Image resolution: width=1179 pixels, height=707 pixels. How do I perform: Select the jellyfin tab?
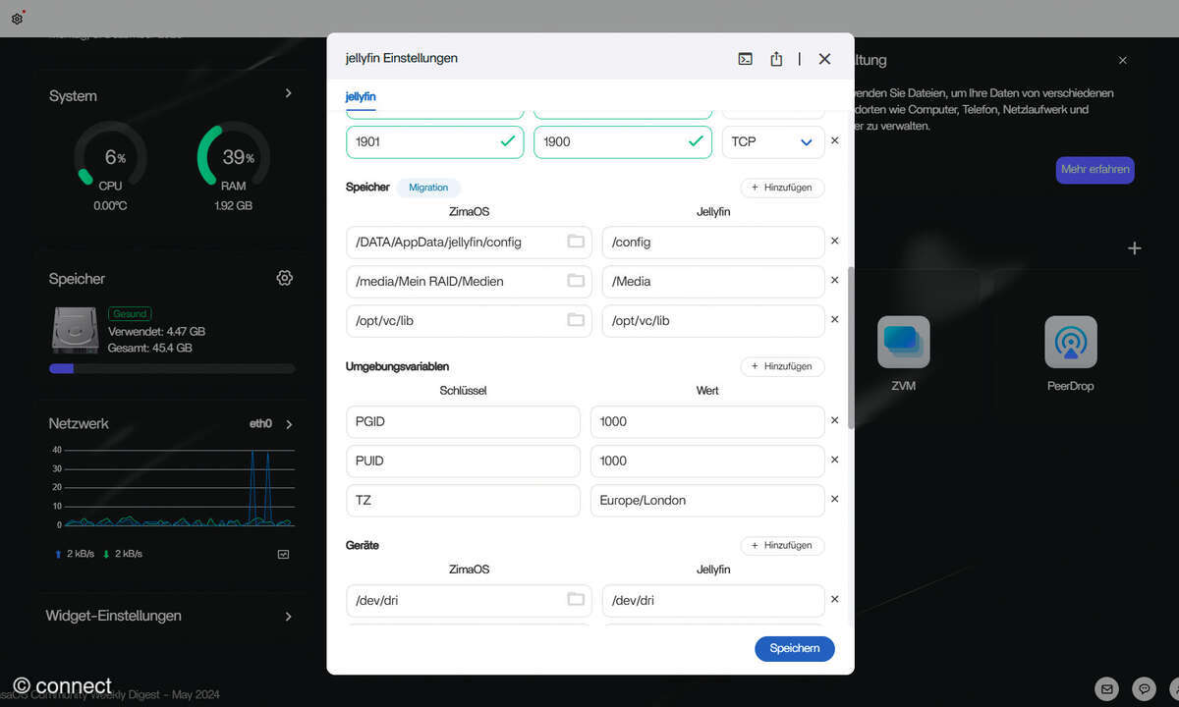pyautogui.click(x=361, y=97)
